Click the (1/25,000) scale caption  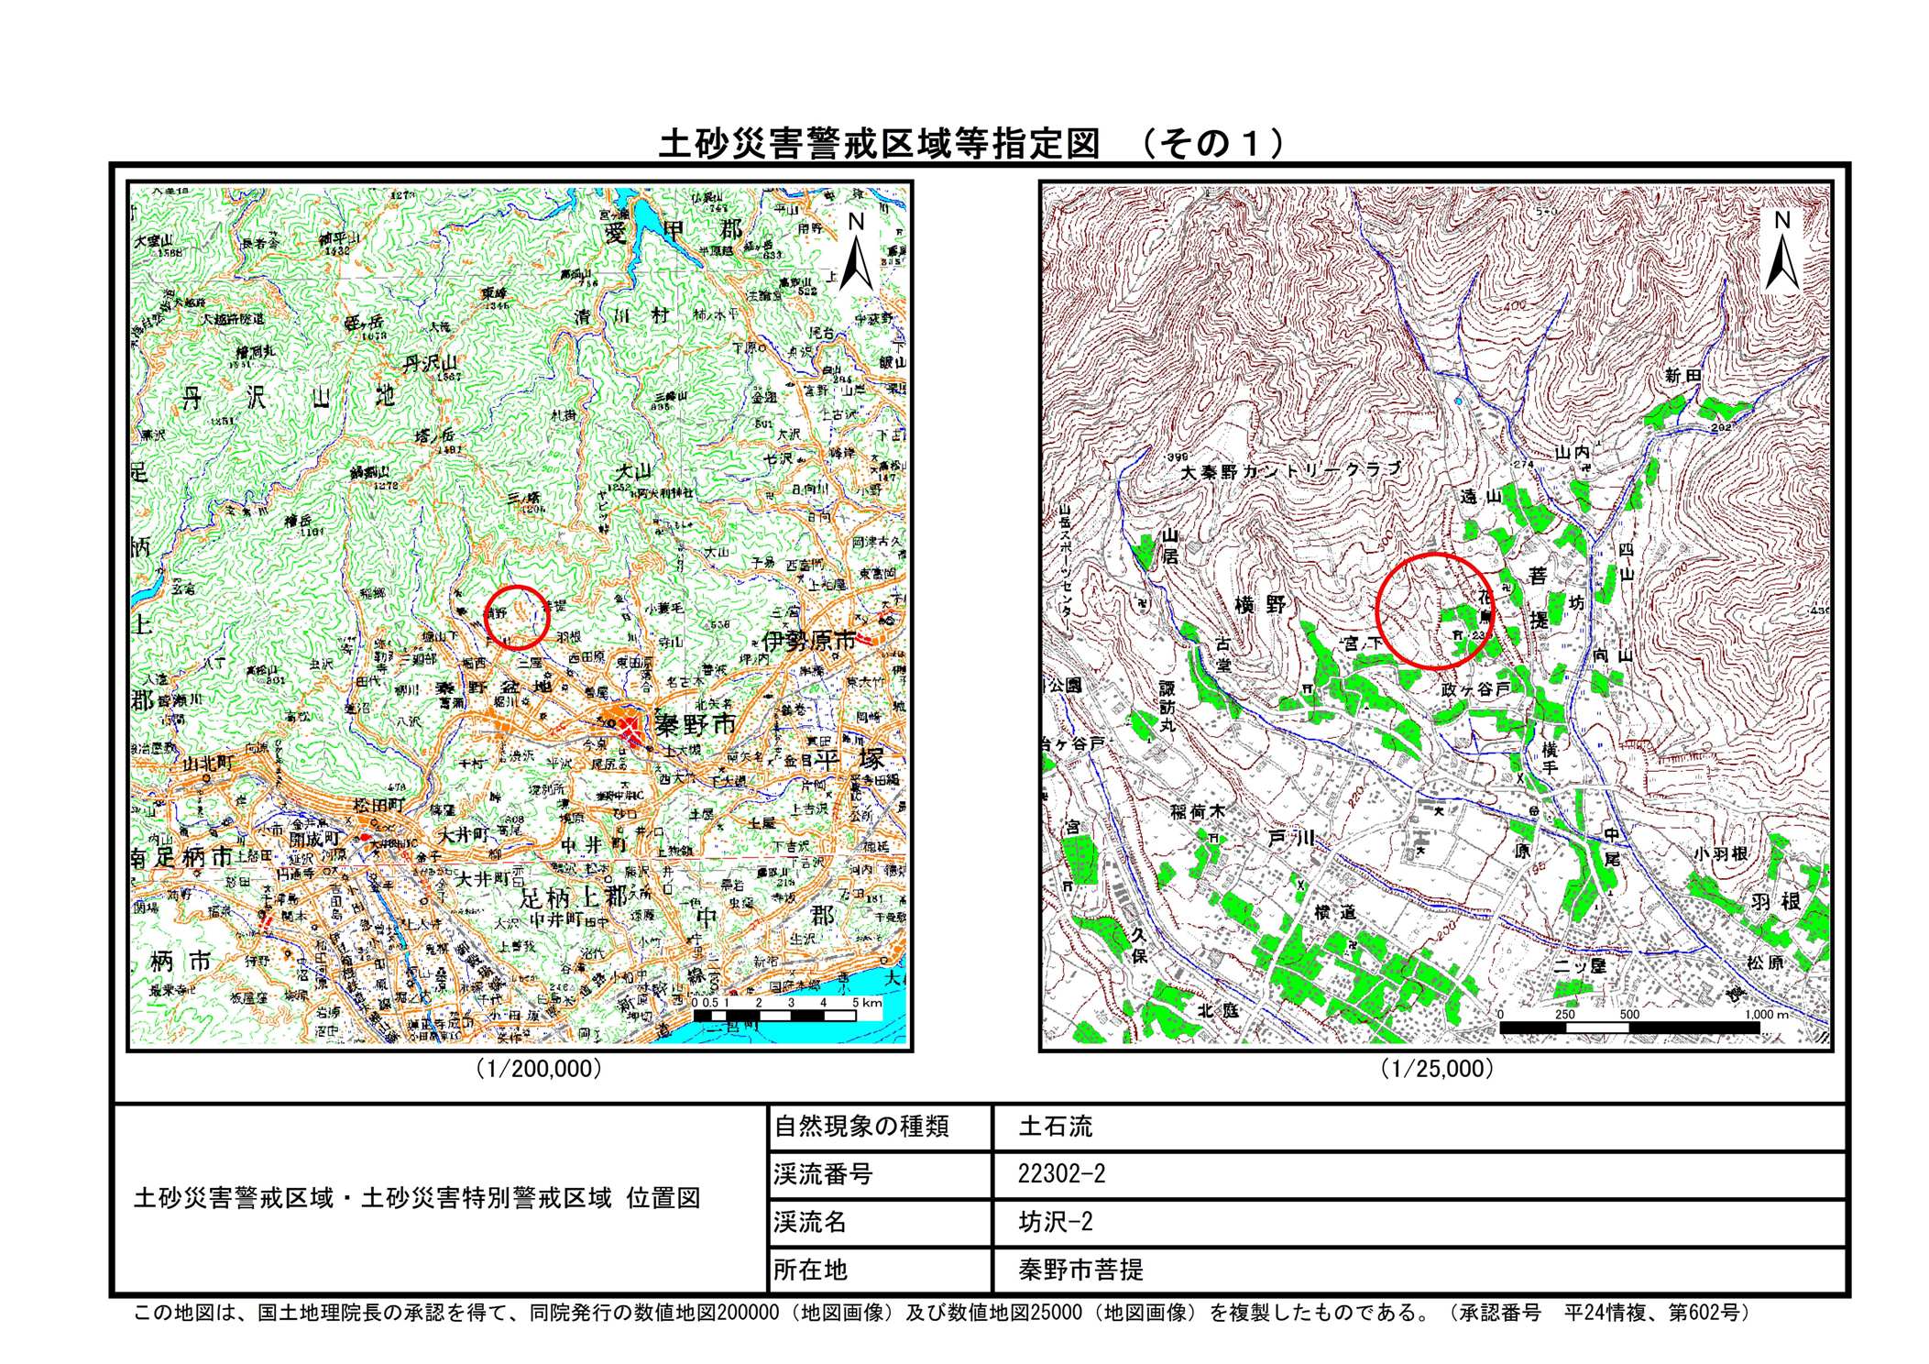coord(1436,1069)
